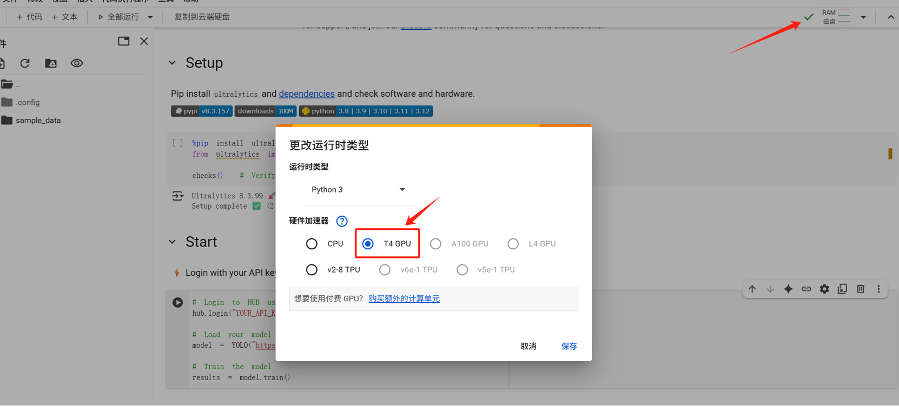Open 购买额外的计算单元 link

click(404, 298)
